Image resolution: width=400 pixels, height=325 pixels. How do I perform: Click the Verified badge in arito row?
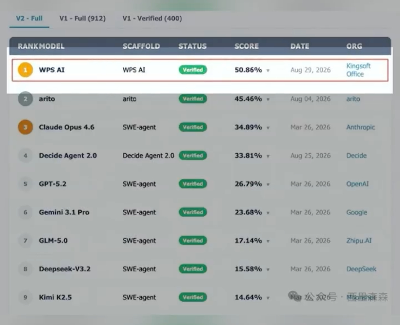(x=193, y=99)
